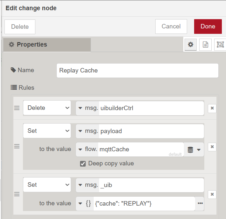Click the Name field containing Replay Cache
The height and width of the screenshot is (219, 226).
(x=137, y=71)
